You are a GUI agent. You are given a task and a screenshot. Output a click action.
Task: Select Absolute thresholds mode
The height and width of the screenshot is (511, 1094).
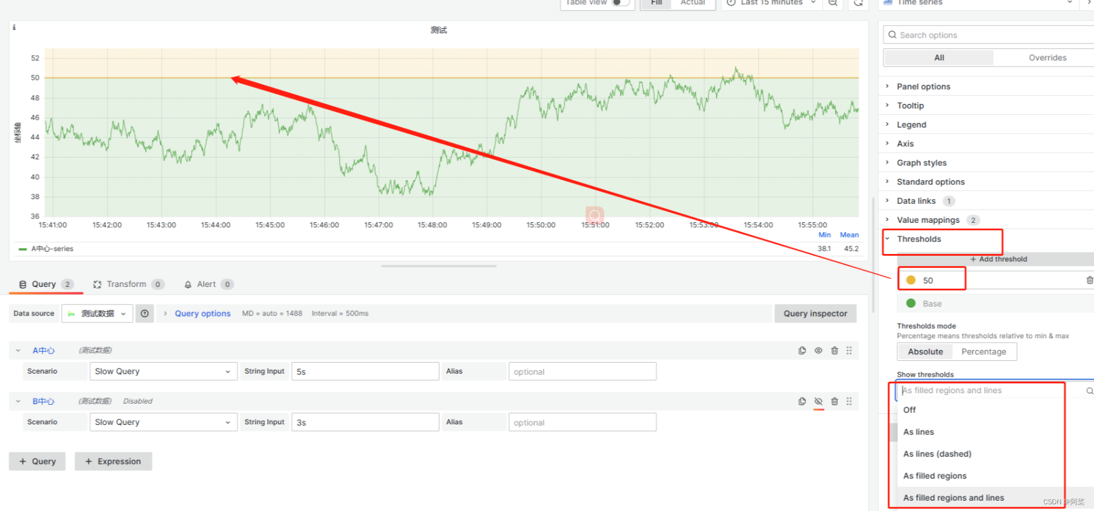point(925,352)
